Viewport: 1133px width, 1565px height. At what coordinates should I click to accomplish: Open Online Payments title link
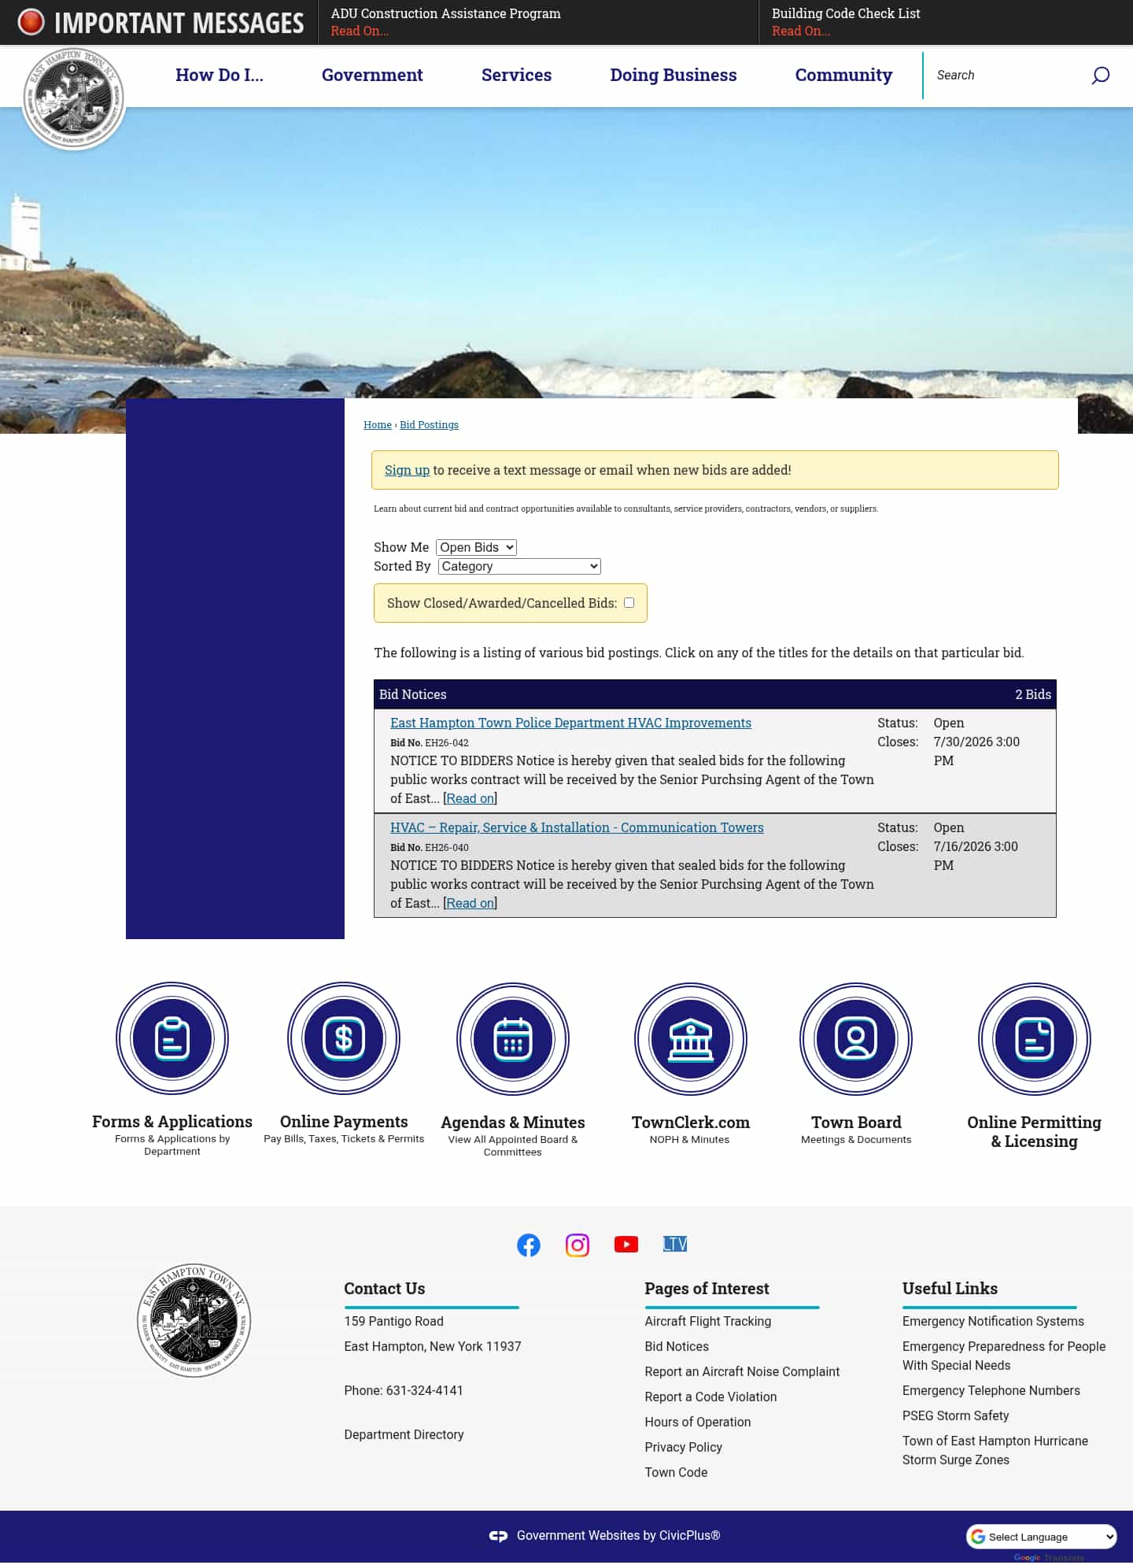(344, 1122)
